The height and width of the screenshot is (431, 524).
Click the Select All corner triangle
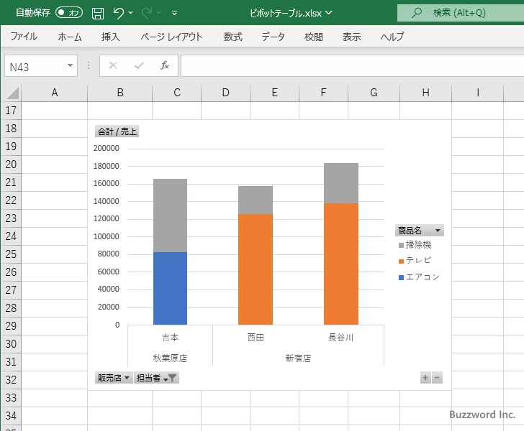[x=12, y=93]
